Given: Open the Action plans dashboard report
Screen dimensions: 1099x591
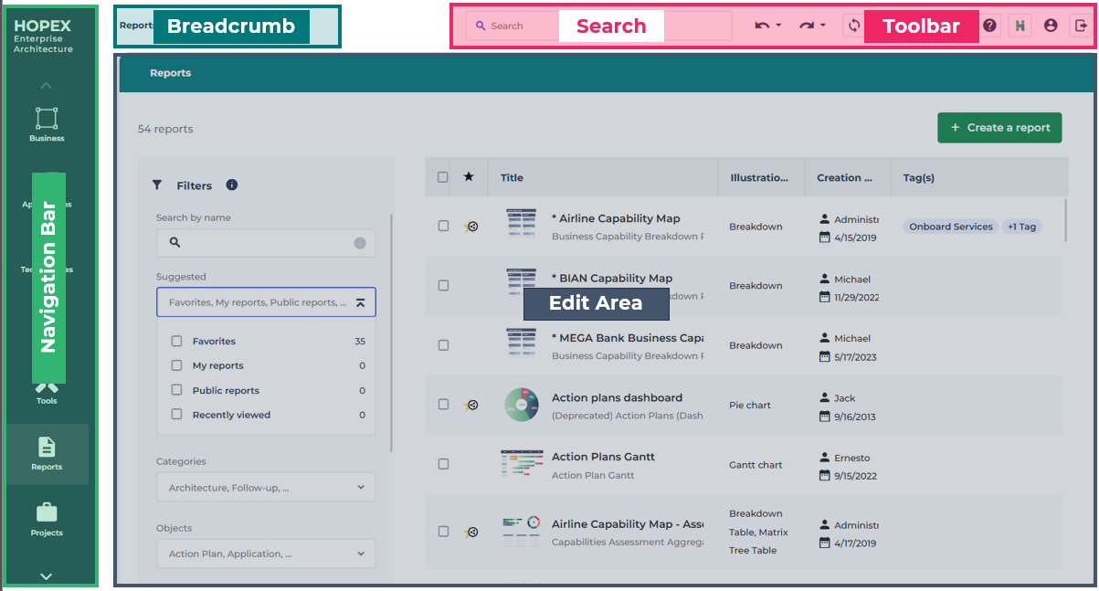Looking at the screenshot, I should click(x=617, y=398).
